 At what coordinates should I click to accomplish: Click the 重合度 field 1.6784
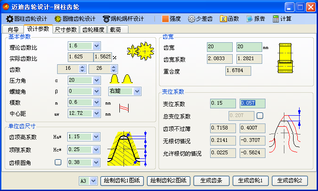(x=238, y=71)
